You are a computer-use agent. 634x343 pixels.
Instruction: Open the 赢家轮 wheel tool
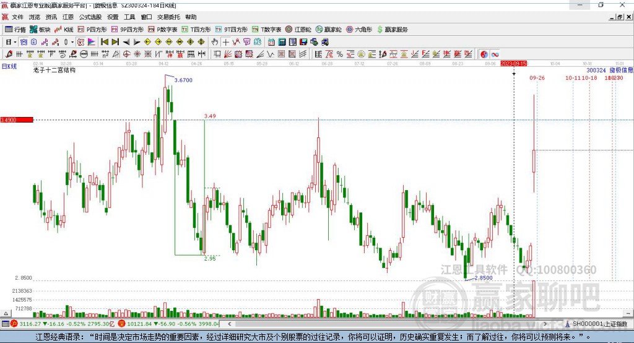[x=328, y=30]
